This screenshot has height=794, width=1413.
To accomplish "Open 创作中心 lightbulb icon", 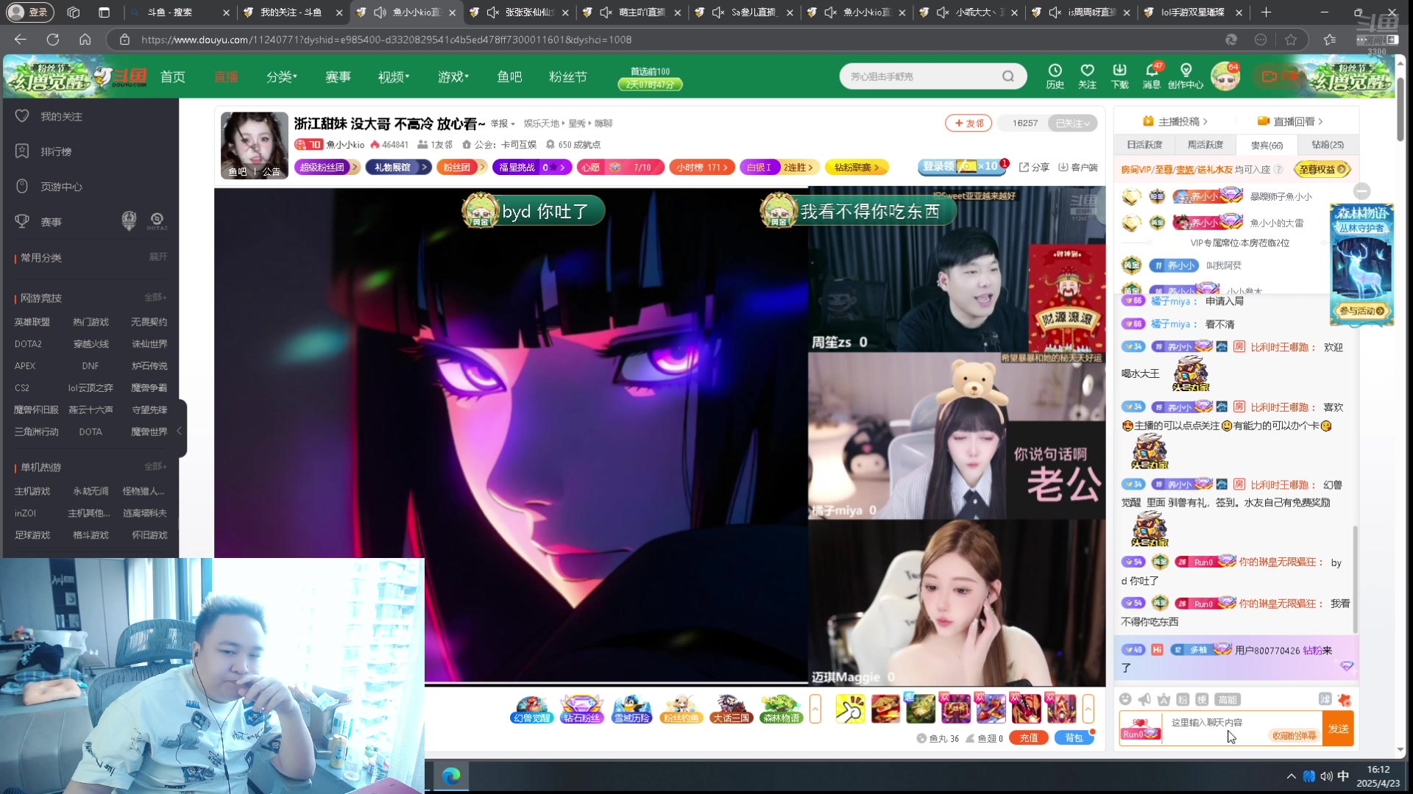I will (x=1186, y=76).
